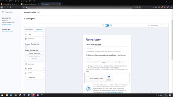Click the redo arrow icon

[165, 25]
